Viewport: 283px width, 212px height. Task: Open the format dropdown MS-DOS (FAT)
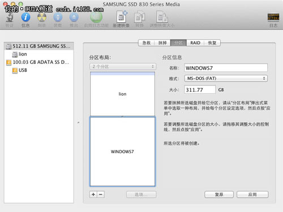click(226, 79)
